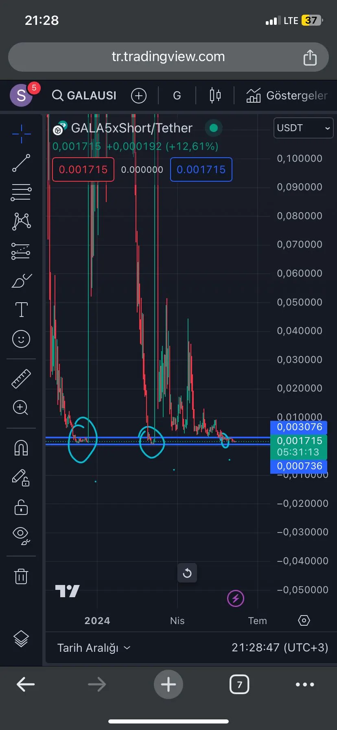Click the 0,000736 price label
The width and height of the screenshot is (337, 730).
coord(299,466)
